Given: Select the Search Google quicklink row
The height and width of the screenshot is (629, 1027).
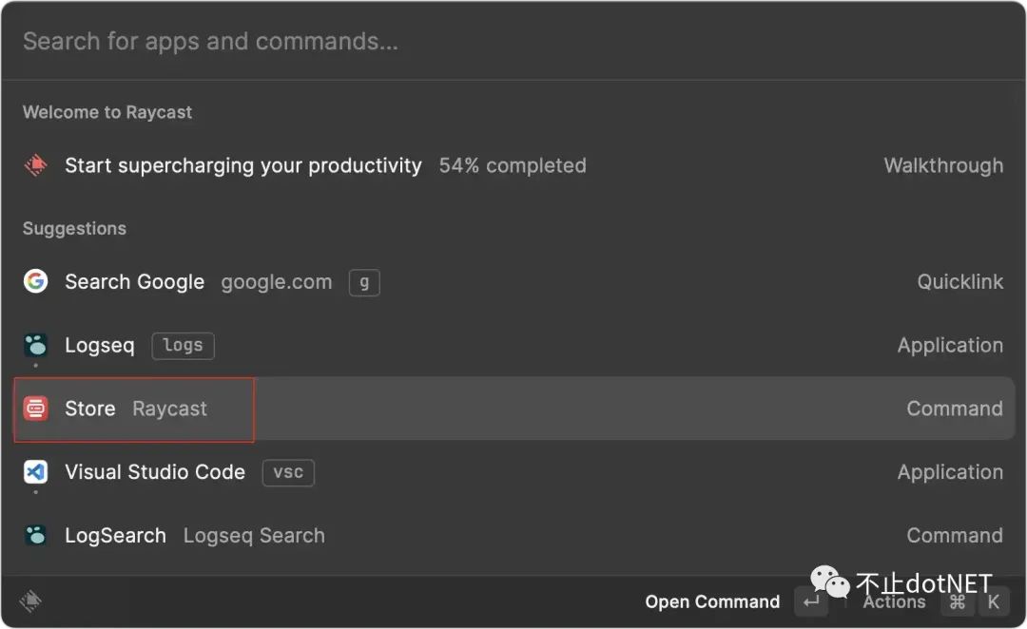Looking at the screenshot, I should (x=513, y=281).
